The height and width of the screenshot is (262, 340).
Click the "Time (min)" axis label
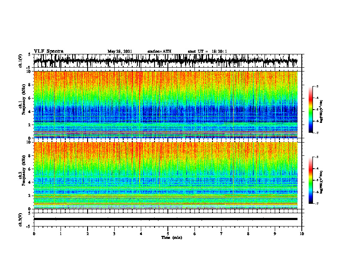tap(172, 238)
